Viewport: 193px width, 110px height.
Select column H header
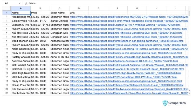pyautogui.click(x=156, y=8)
